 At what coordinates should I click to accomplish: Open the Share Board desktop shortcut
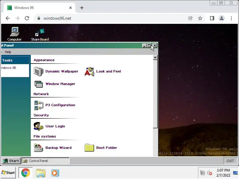pos(40,35)
